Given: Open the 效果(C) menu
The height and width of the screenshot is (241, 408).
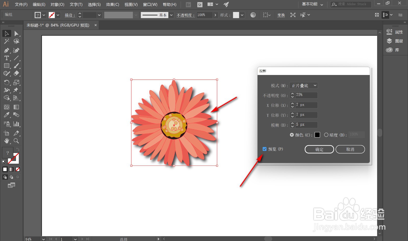Looking at the screenshot, I should [112, 5].
